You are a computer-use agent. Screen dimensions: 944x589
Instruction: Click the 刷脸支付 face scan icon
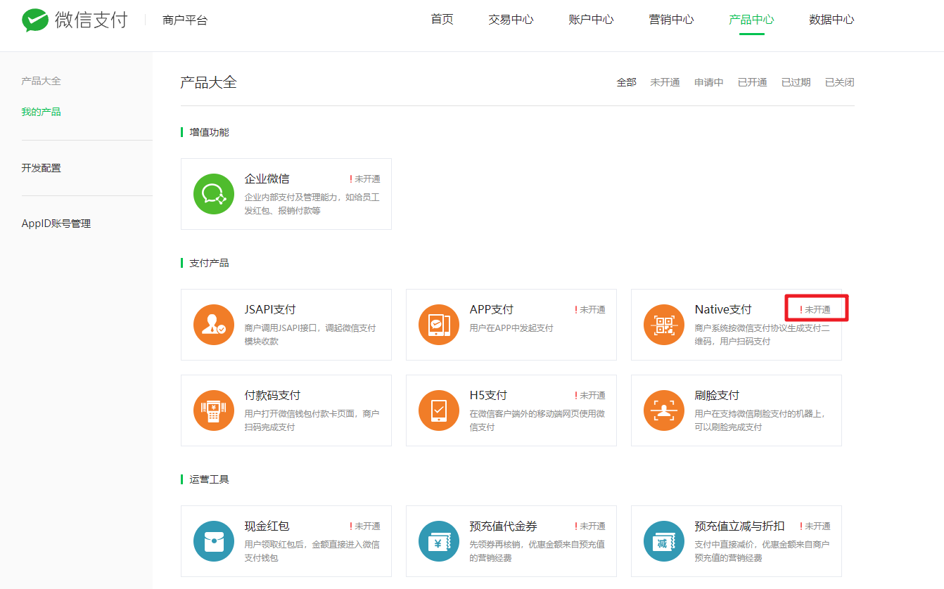(664, 410)
